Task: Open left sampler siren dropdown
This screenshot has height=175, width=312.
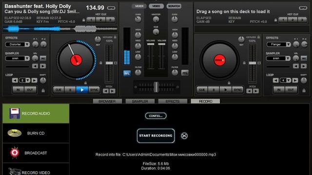Action: coord(27,58)
